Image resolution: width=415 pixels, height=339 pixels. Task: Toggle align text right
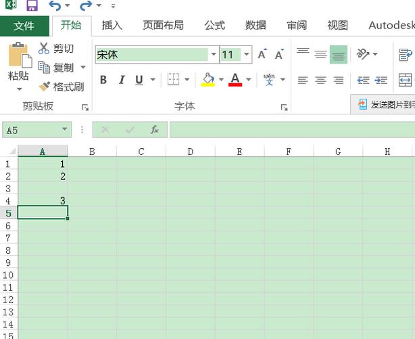click(339, 80)
